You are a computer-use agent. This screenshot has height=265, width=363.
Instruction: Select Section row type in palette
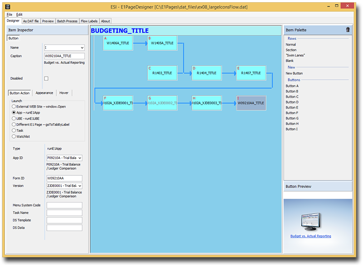291,50
